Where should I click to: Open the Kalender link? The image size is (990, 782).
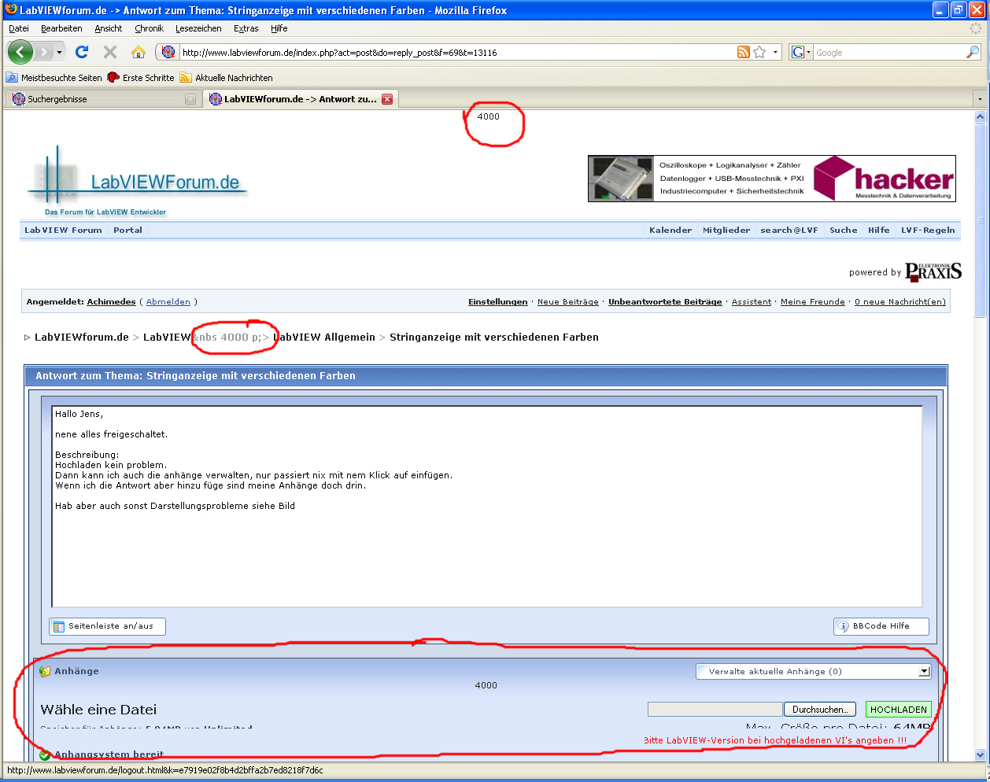point(670,231)
